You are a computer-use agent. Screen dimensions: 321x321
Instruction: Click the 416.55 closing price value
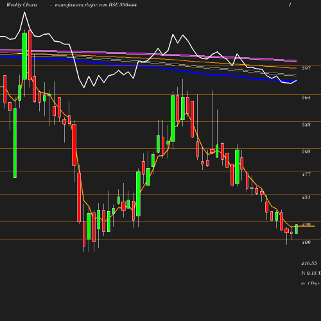(309, 263)
